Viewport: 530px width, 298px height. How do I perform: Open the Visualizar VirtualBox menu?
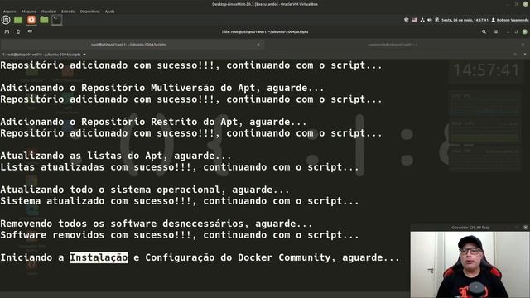[49, 12]
